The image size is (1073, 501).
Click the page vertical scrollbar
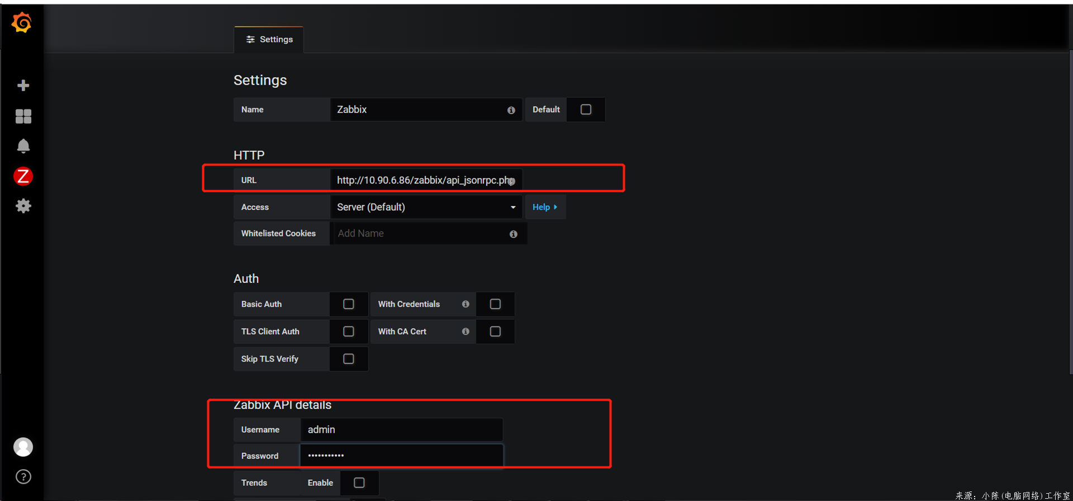pyautogui.click(x=1070, y=212)
